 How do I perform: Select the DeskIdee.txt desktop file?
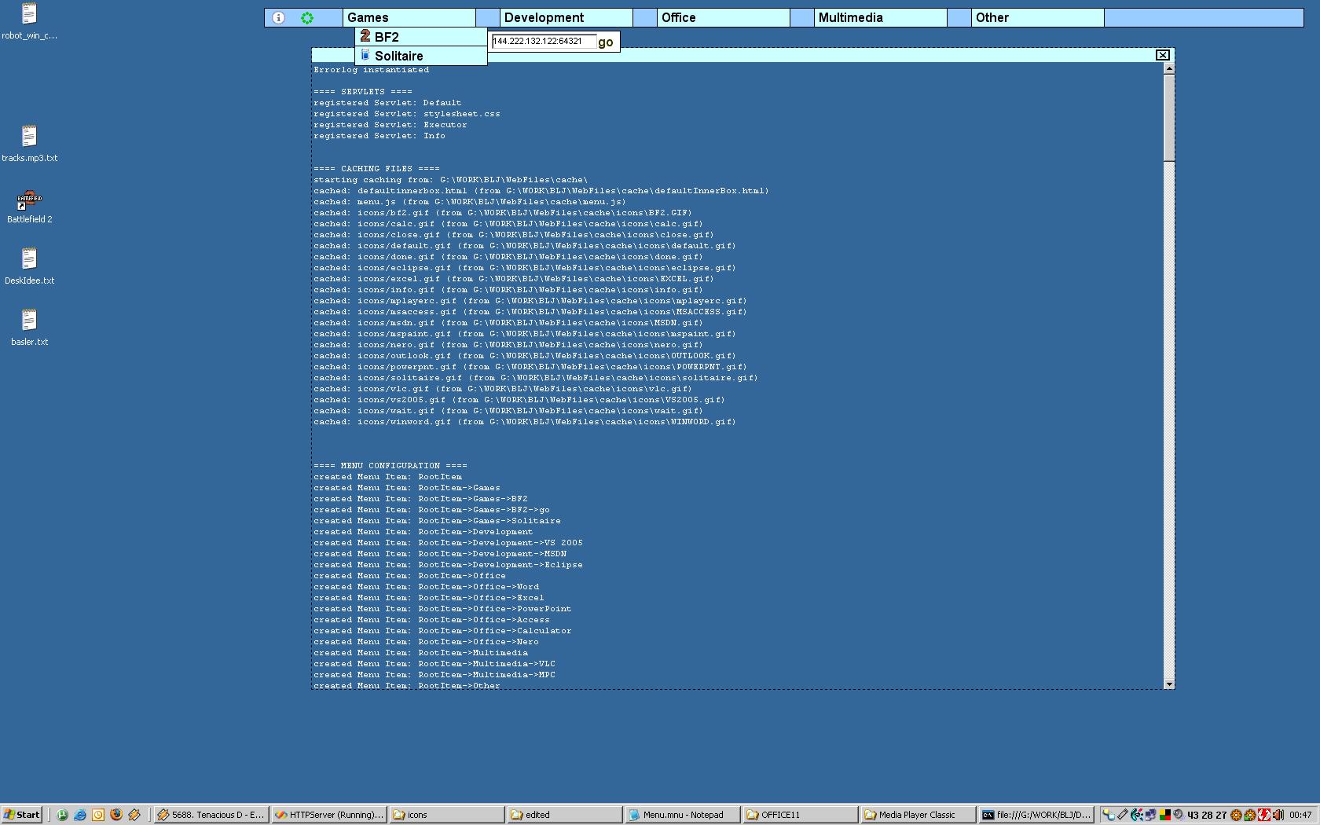click(x=29, y=260)
